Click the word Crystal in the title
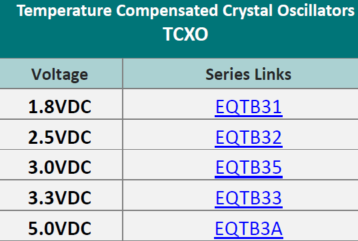This screenshot has width=358, height=241. 247,11
